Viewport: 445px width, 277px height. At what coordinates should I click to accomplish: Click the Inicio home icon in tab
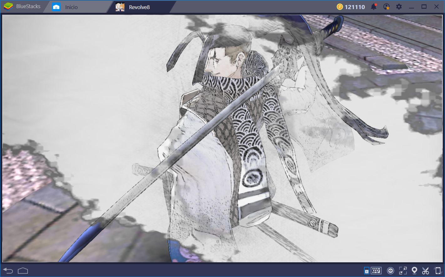(x=56, y=7)
